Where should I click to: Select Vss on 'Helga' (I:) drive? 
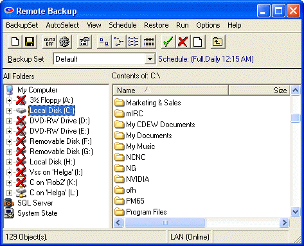(56, 172)
